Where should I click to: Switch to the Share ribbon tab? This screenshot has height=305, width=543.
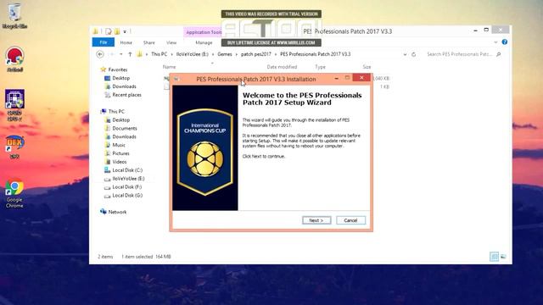coord(149,42)
